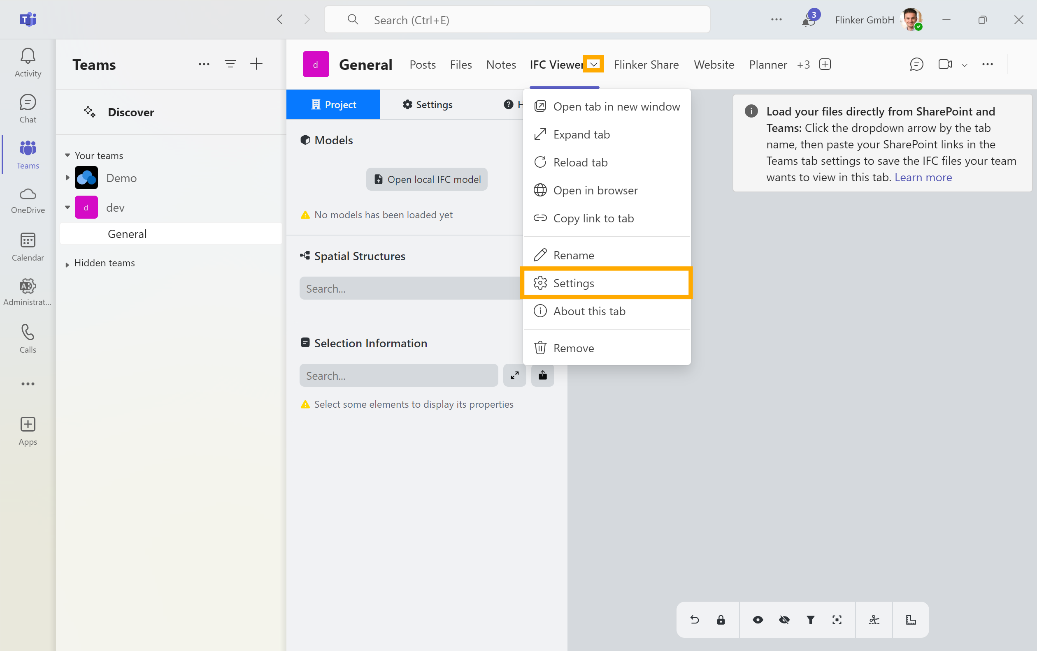Click the notifications bell with badge 3
The height and width of the screenshot is (651, 1037).
[809, 19]
